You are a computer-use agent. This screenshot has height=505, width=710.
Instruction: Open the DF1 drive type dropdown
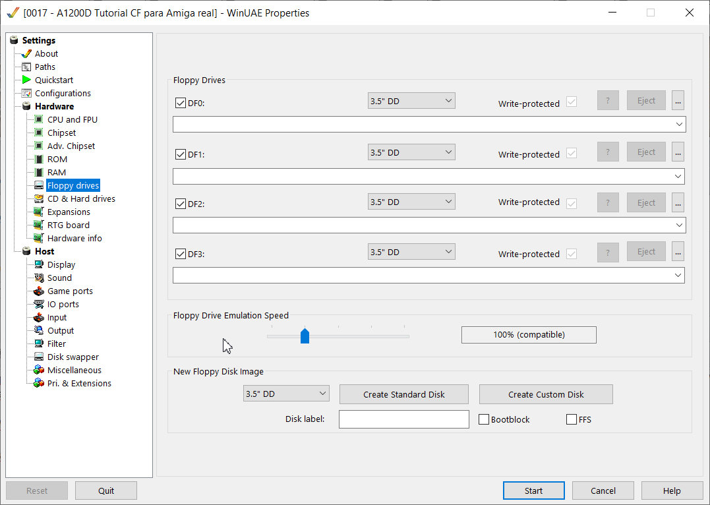(x=411, y=152)
